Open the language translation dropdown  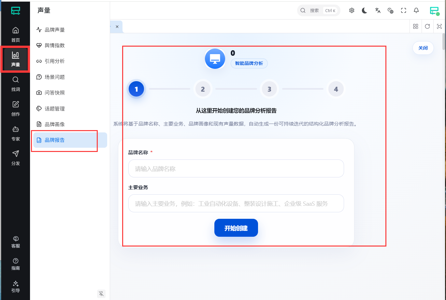[378, 10]
